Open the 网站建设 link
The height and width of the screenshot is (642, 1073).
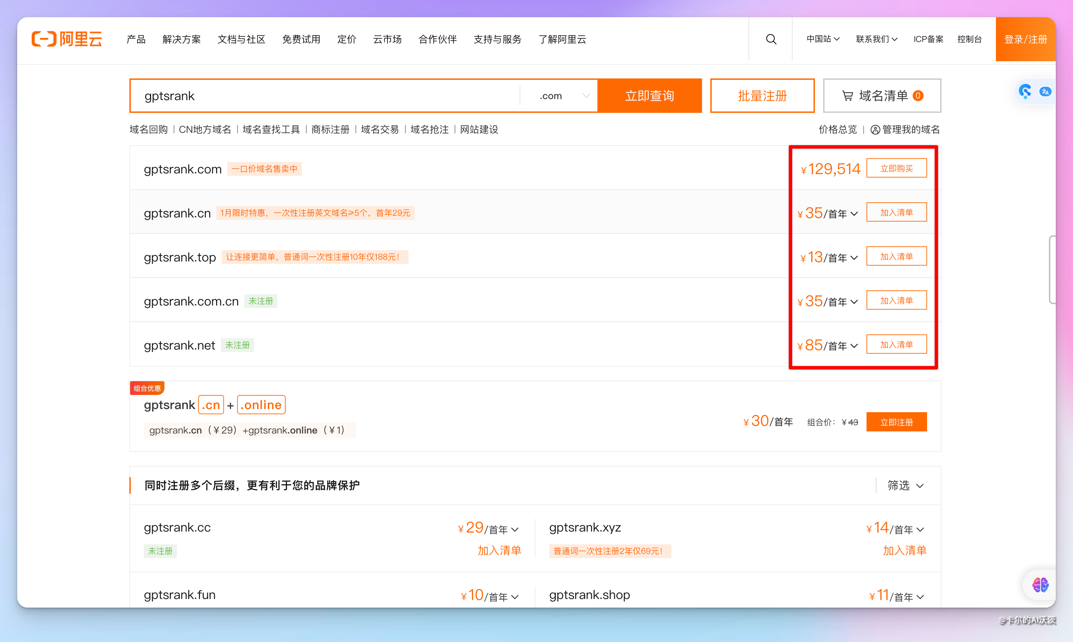479,130
